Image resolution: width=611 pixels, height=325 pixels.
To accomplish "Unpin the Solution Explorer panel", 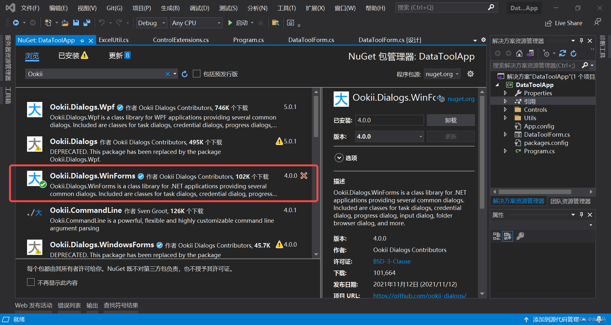I will point(581,40).
